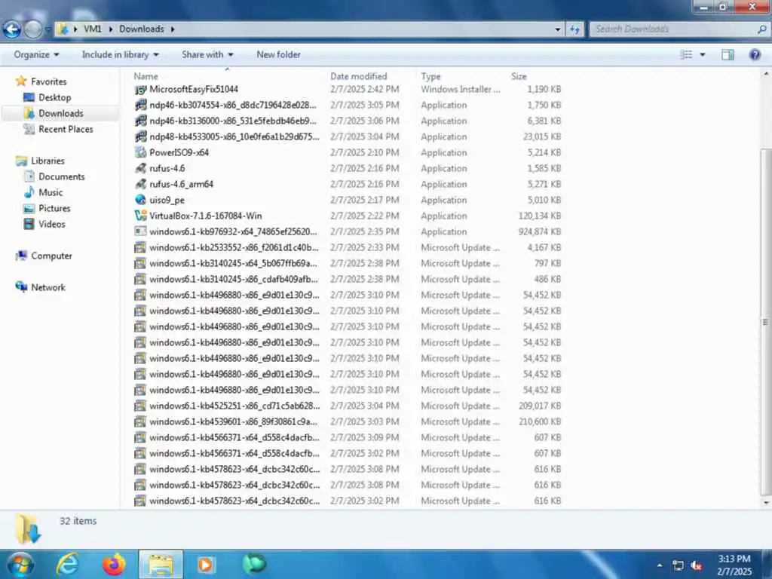Expand the arrow after Downloads breadcrumb

(x=173, y=29)
